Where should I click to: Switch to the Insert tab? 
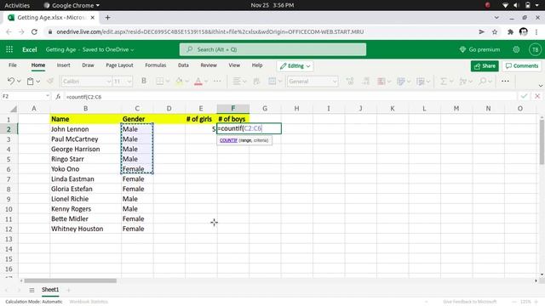pyautogui.click(x=64, y=65)
